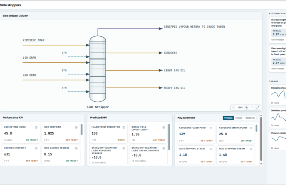The width and height of the screenshot is (286, 185).
Task: View info for Flash Point Predictor
Action: (124, 127)
